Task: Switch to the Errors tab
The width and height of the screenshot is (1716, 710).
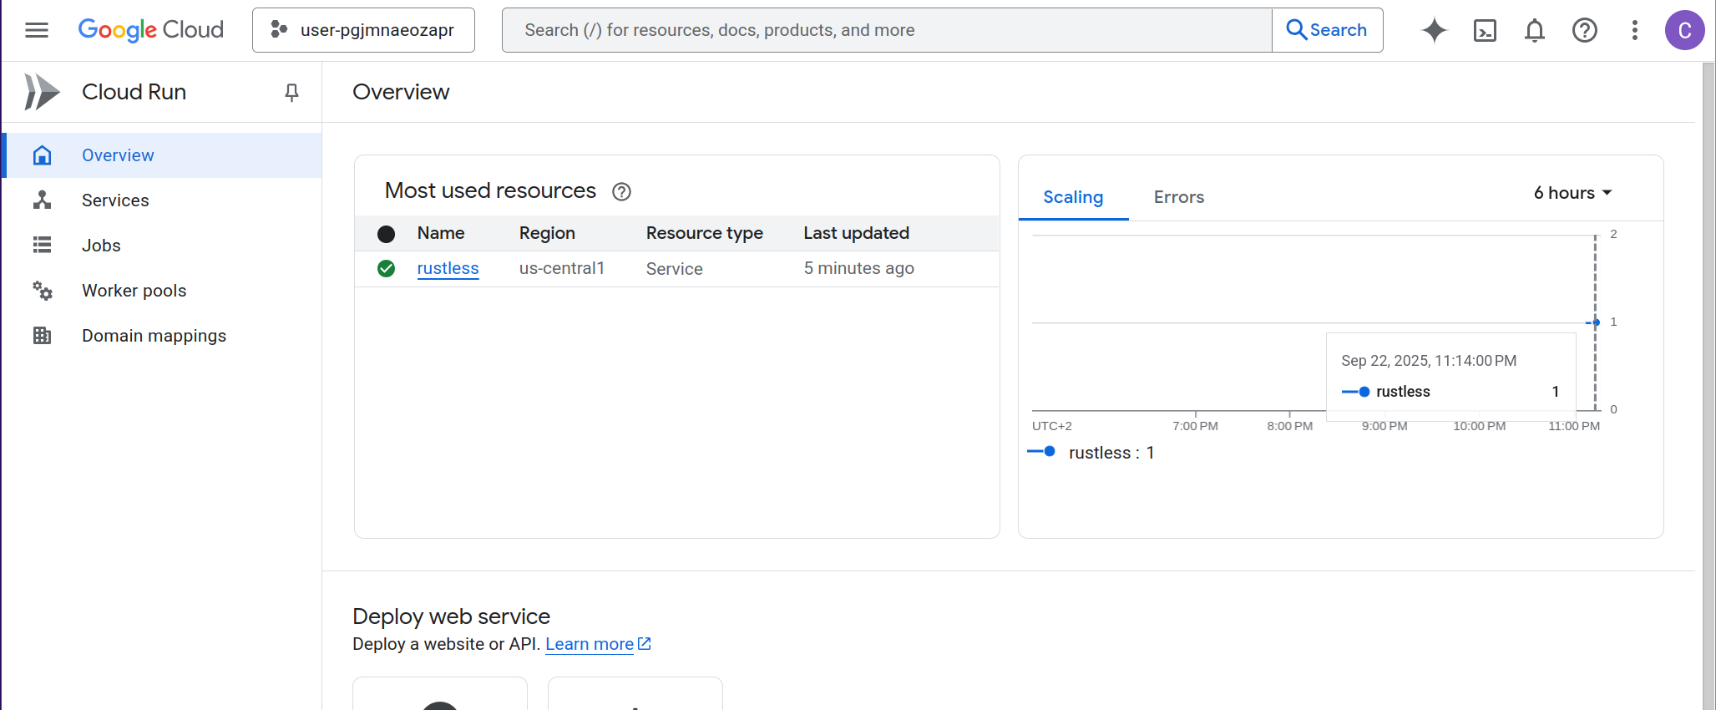Action: [1178, 197]
